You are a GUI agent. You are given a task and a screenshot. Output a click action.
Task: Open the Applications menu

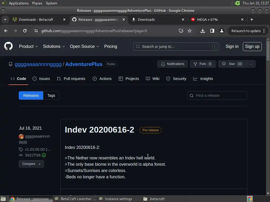[19, 3]
